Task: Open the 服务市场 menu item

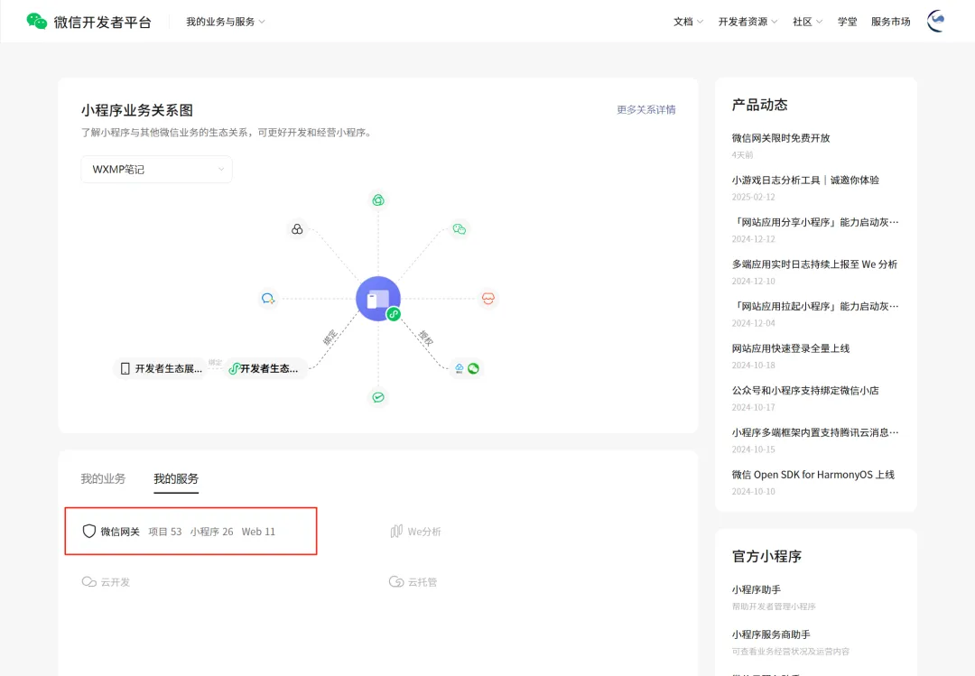Action: pos(890,22)
